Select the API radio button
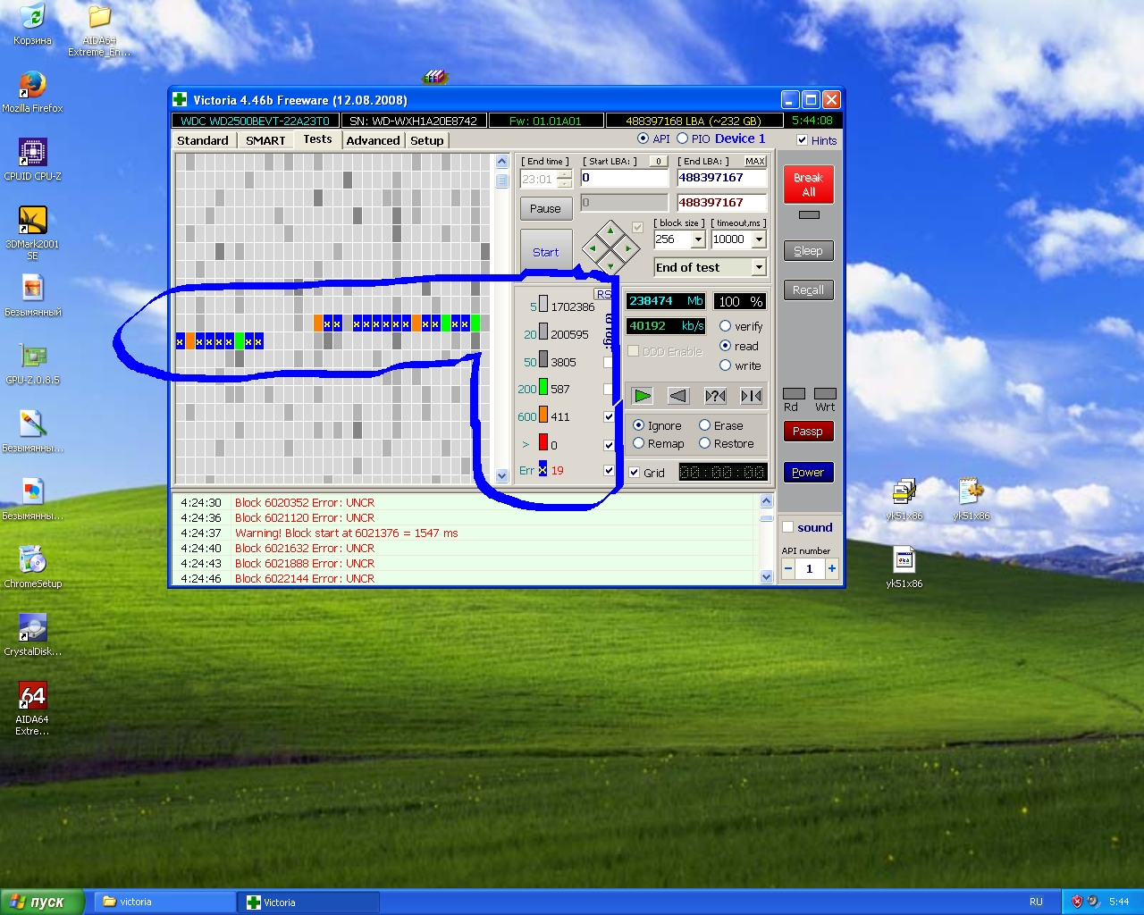This screenshot has height=915, width=1144. pyautogui.click(x=643, y=139)
